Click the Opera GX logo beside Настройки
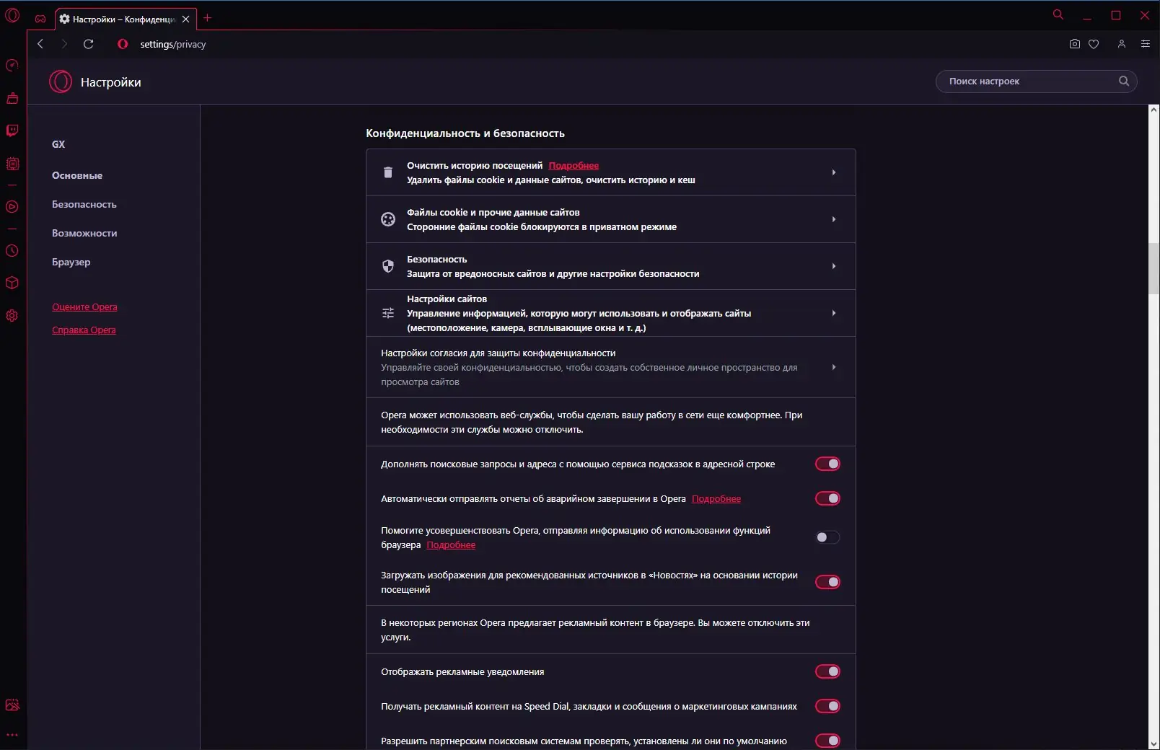 (61, 81)
